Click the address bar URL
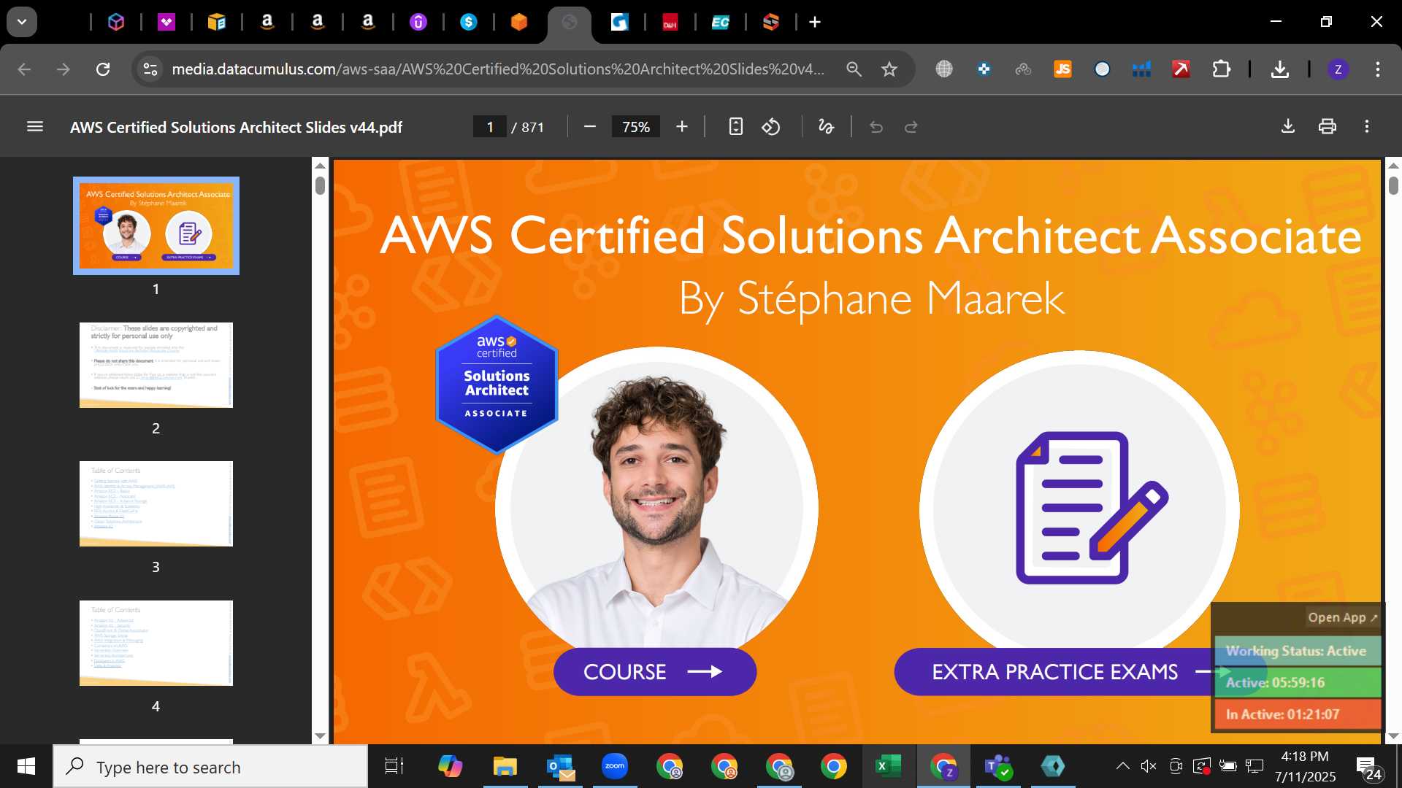The image size is (1402, 788). pos(498,69)
